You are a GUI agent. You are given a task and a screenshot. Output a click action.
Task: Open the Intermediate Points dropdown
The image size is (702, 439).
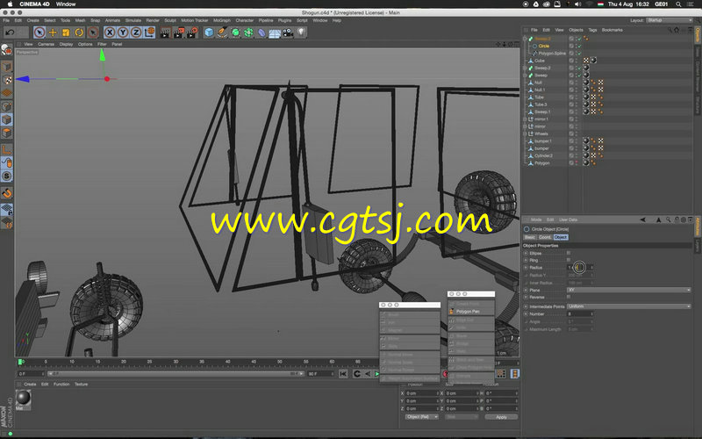click(629, 306)
